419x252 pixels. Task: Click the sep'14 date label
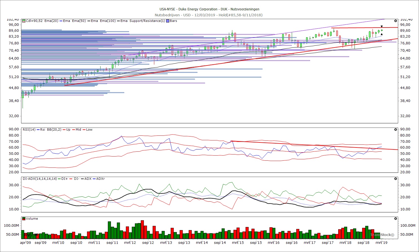click(220, 242)
